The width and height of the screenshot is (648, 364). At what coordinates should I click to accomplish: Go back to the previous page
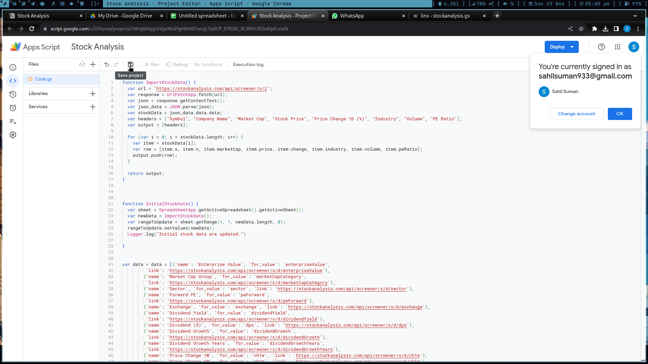tap(10, 29)
